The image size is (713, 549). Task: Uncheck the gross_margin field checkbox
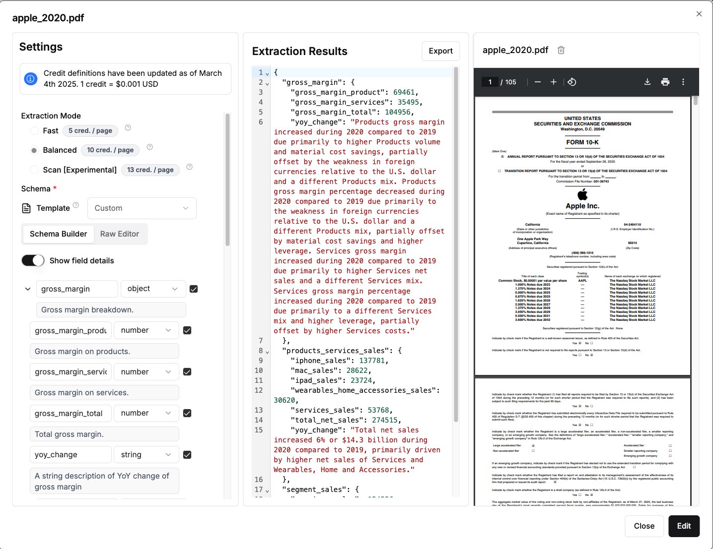point(194,289)
